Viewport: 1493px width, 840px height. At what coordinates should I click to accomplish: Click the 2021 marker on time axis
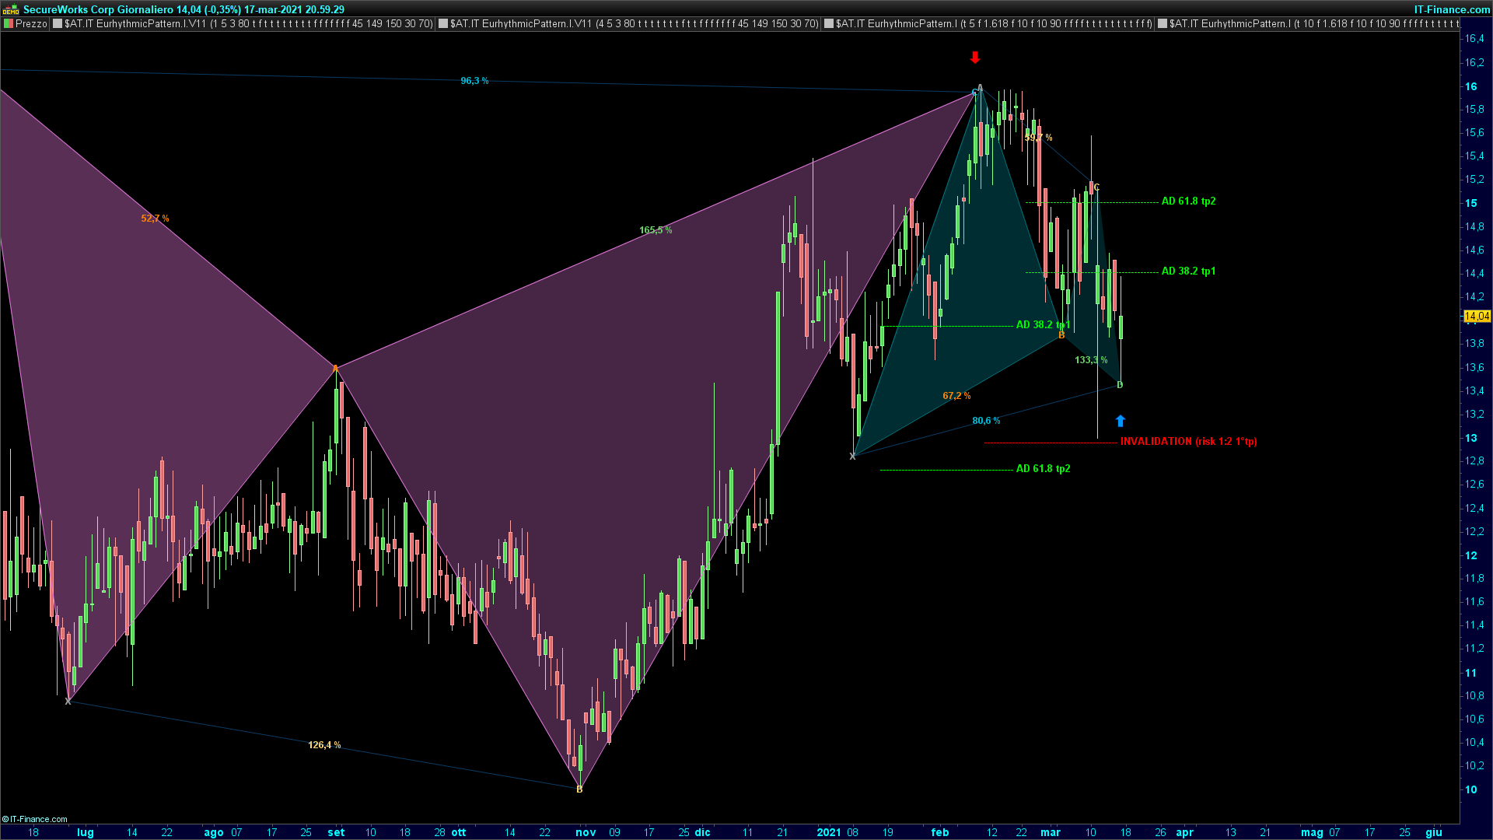pos(829,832)
